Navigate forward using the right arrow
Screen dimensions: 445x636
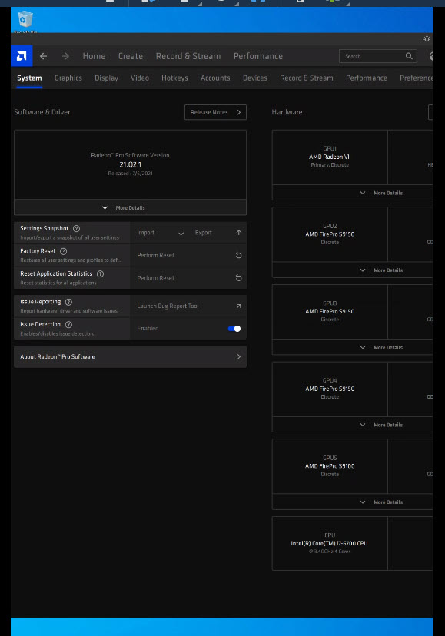click(x=66, y=56)
